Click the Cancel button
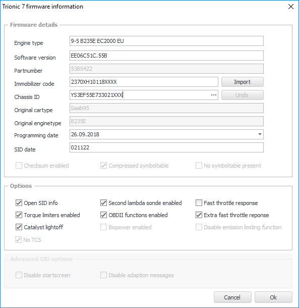Screen dimensions: 299x308 [x=232, y=297]
